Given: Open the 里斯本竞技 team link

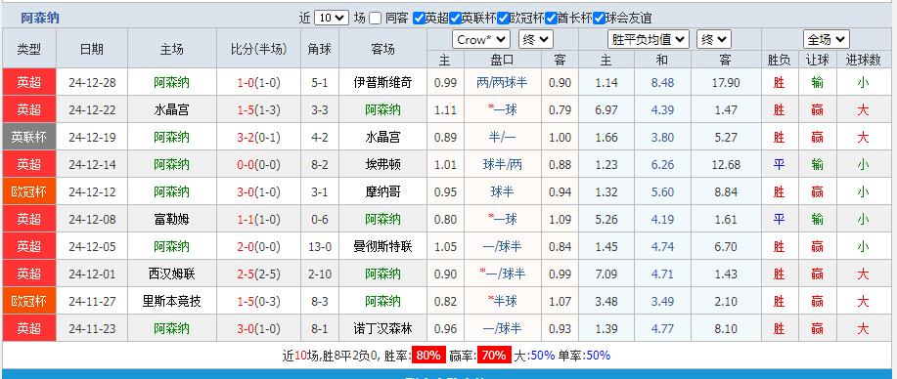Looking at the screenshot, I should (171, 301).
